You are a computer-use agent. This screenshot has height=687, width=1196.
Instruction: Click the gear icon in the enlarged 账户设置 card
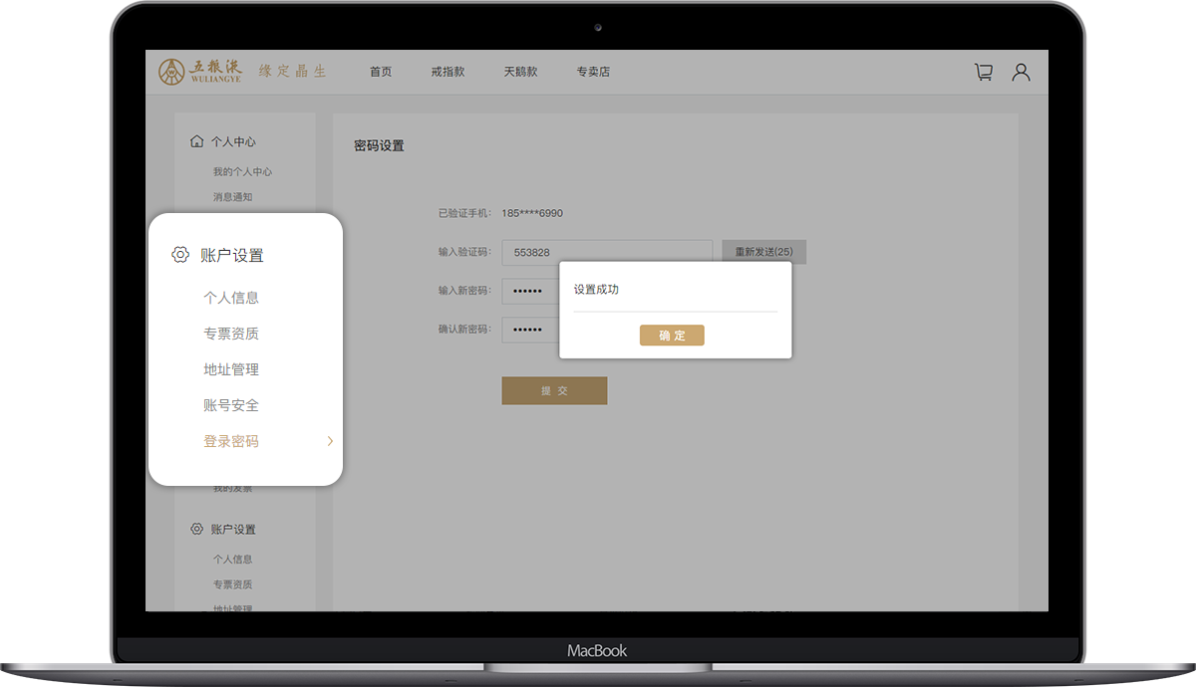[x=180, y=255]
